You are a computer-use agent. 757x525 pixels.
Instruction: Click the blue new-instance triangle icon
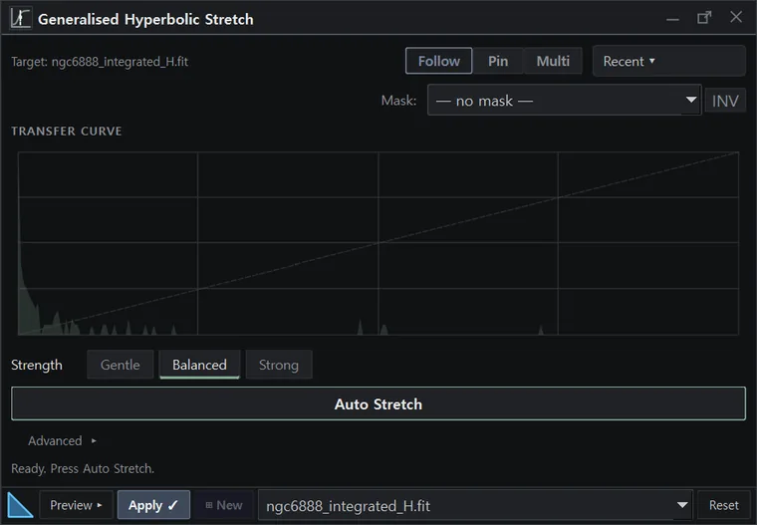point(20,505)
